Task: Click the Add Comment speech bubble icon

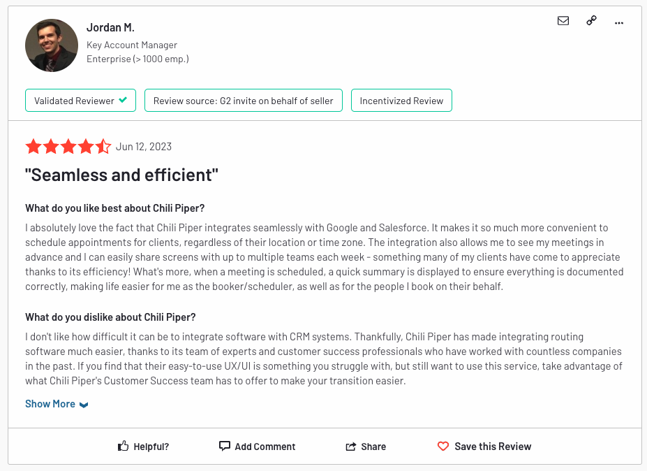Action: (224, 446)
